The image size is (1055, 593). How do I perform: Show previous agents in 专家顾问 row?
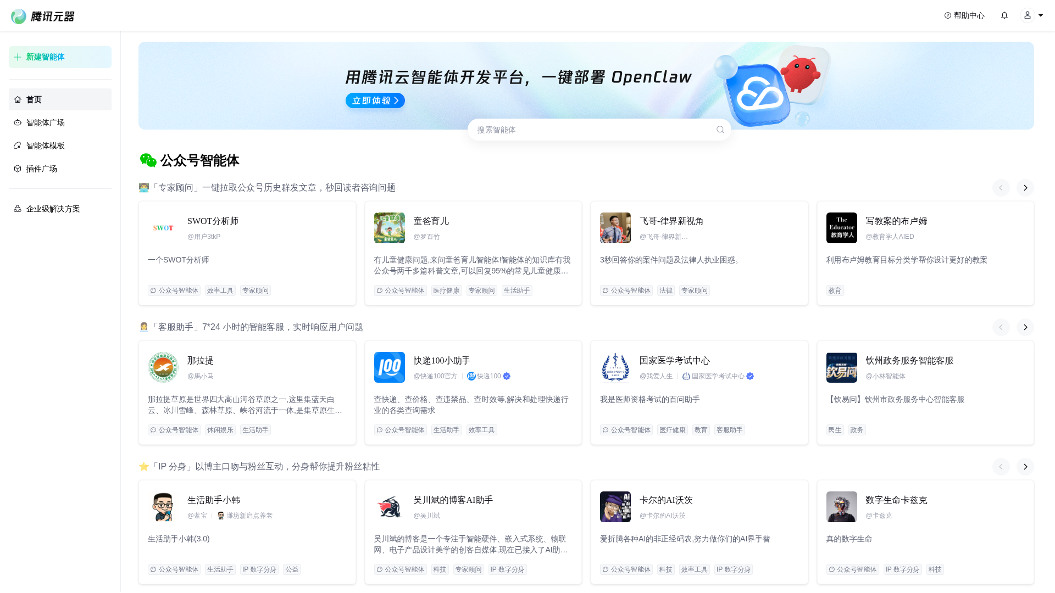tap(1001, 188)
